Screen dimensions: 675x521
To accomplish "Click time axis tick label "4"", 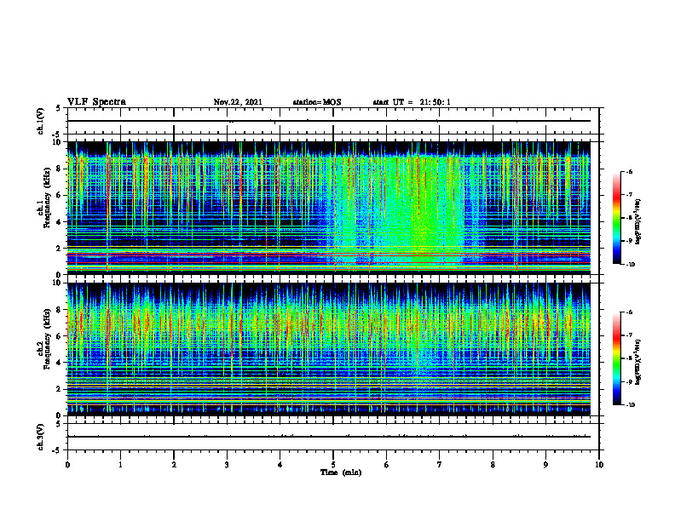I will coord(280,465).
